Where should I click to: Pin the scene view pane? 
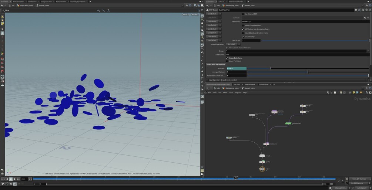187,5
